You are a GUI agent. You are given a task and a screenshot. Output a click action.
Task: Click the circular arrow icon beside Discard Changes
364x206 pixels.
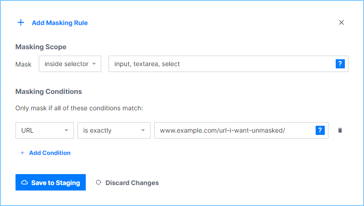99,183
